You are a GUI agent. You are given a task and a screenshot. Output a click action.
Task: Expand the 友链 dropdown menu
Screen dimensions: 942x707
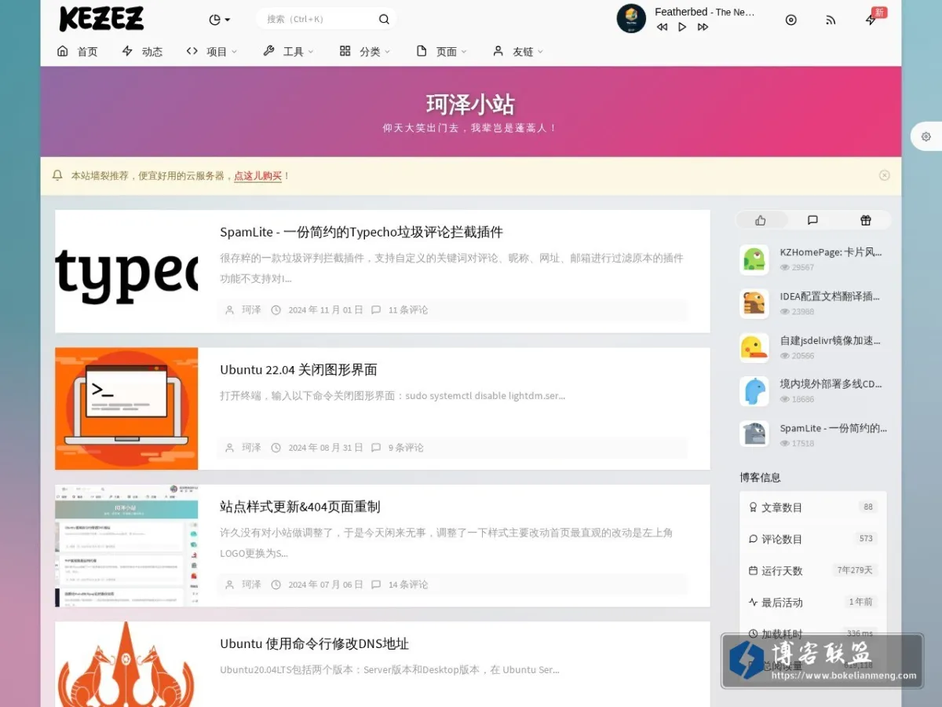click(518, 51)
